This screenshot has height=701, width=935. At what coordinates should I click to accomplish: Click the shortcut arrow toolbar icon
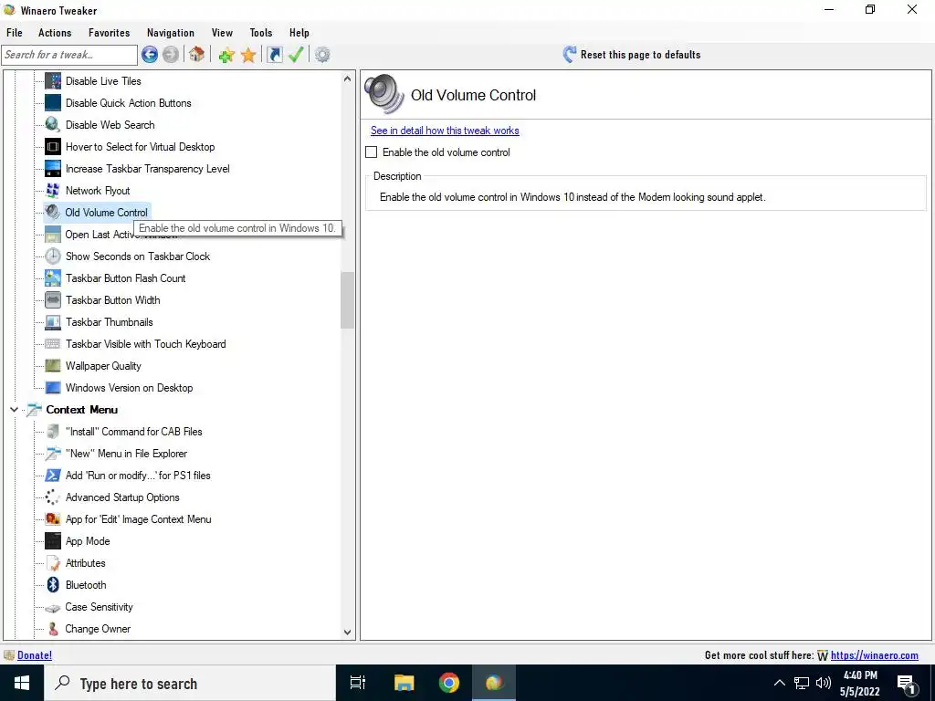pyautogui.click(x=274, y=55)
